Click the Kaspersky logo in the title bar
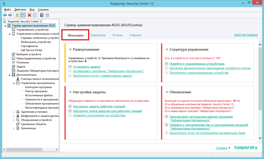264x159 pixels. point(4,3)
